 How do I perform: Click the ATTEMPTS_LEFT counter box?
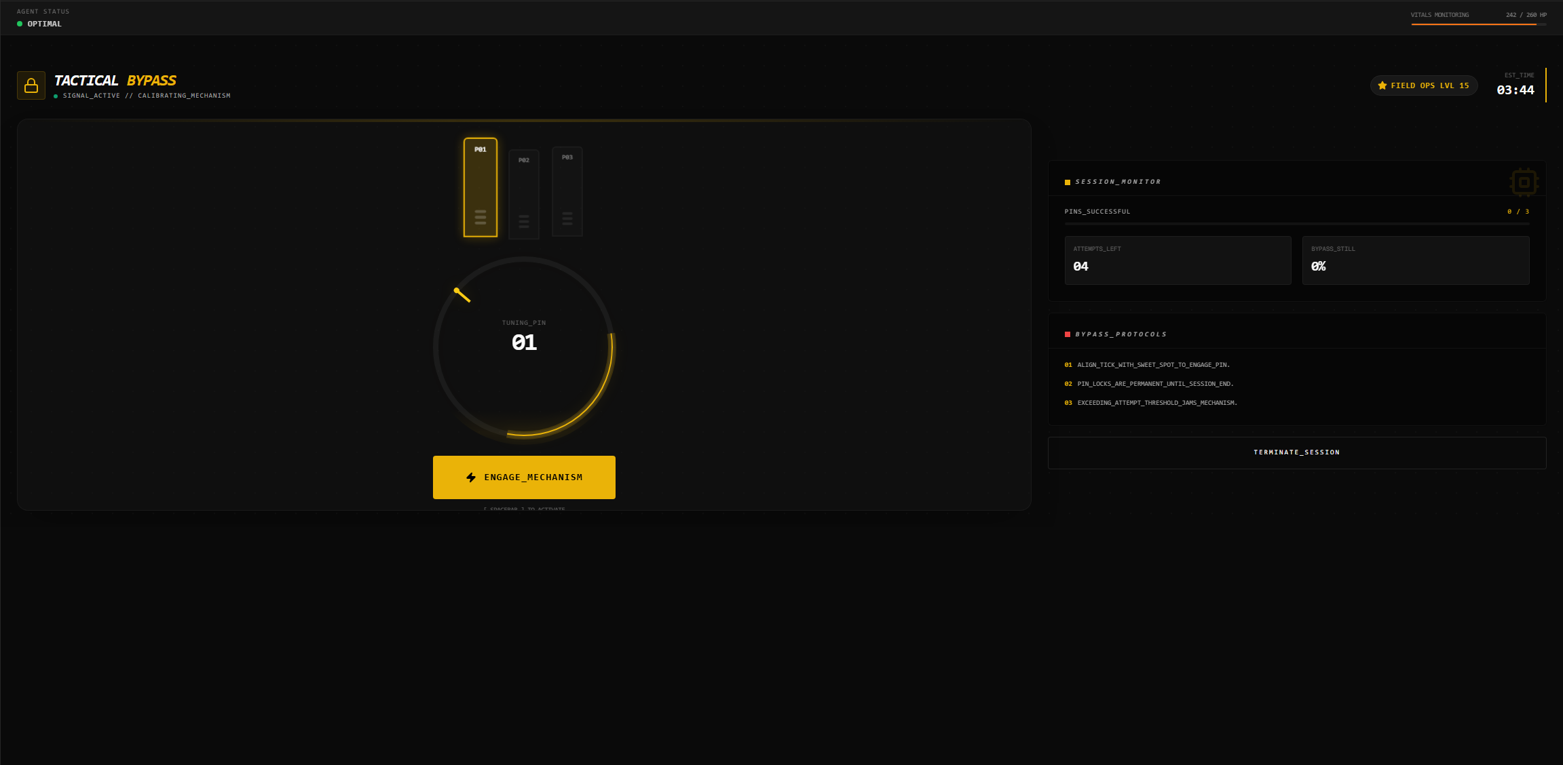[x=1178, y=260]
